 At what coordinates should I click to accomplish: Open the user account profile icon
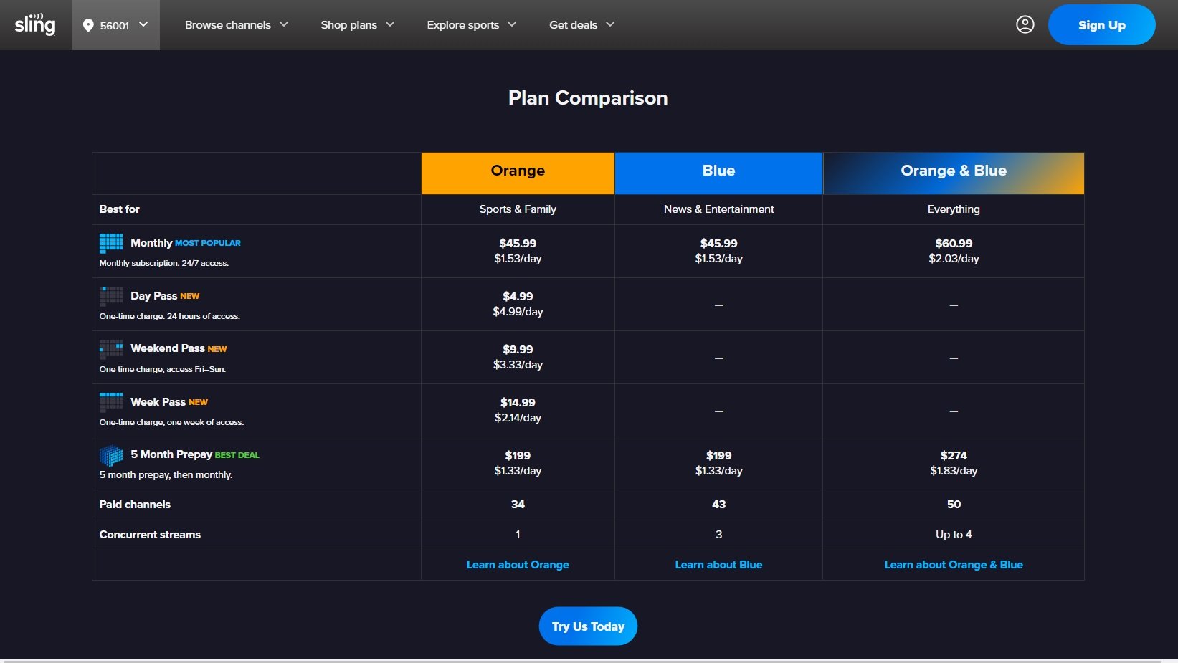[1025, 24]
